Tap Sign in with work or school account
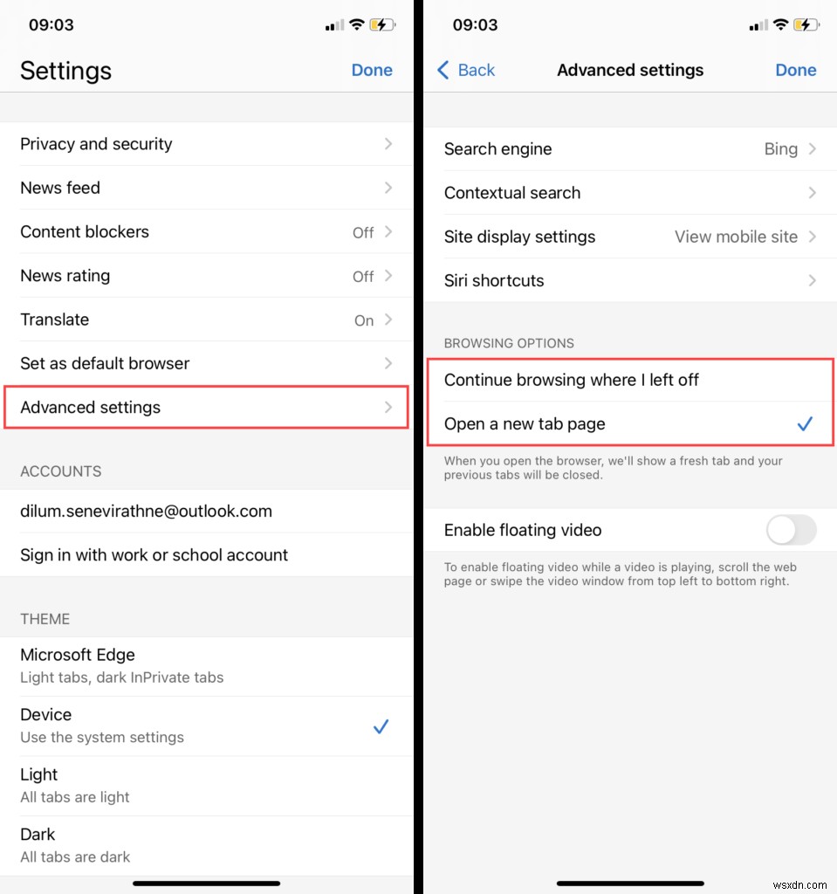The width and height of the screenshot is (837, 894). tap(206, 554)
